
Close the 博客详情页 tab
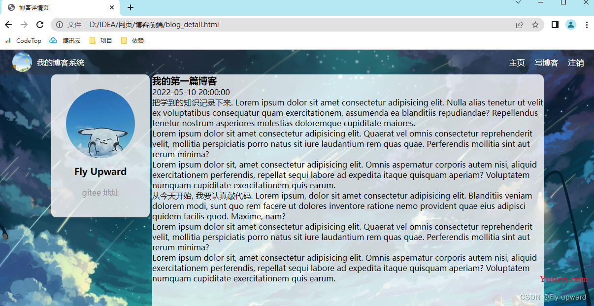click(x=112, y=8)
